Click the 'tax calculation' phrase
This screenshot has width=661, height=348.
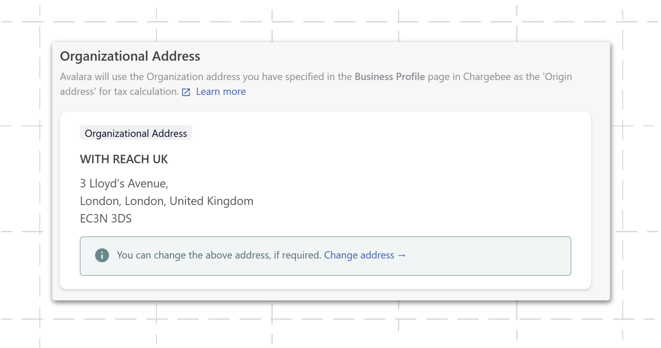[146, 92]
